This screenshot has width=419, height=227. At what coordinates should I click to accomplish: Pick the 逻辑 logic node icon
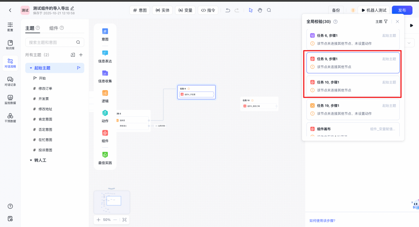click(105, 96)
